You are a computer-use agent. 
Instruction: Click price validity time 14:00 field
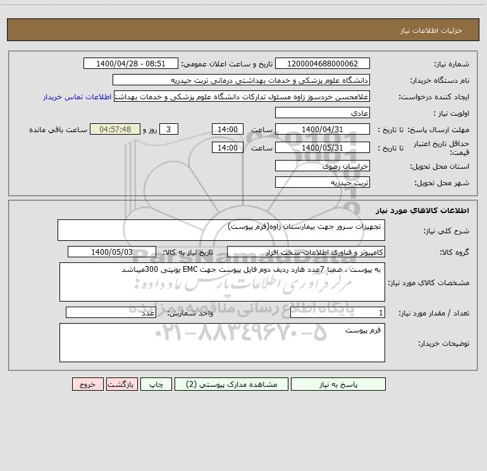click(227, 147)
